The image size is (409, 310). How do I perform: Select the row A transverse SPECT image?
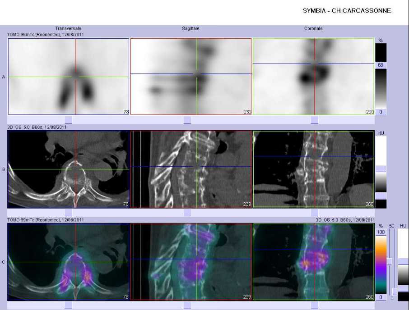[x=69, y=77]
